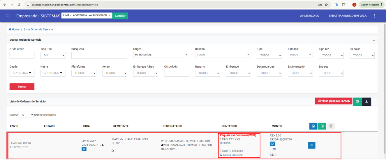This screenshot has height=160, width=386.
Task: Open the Detalle Adicional link
Action: click(x=232, y=155)
